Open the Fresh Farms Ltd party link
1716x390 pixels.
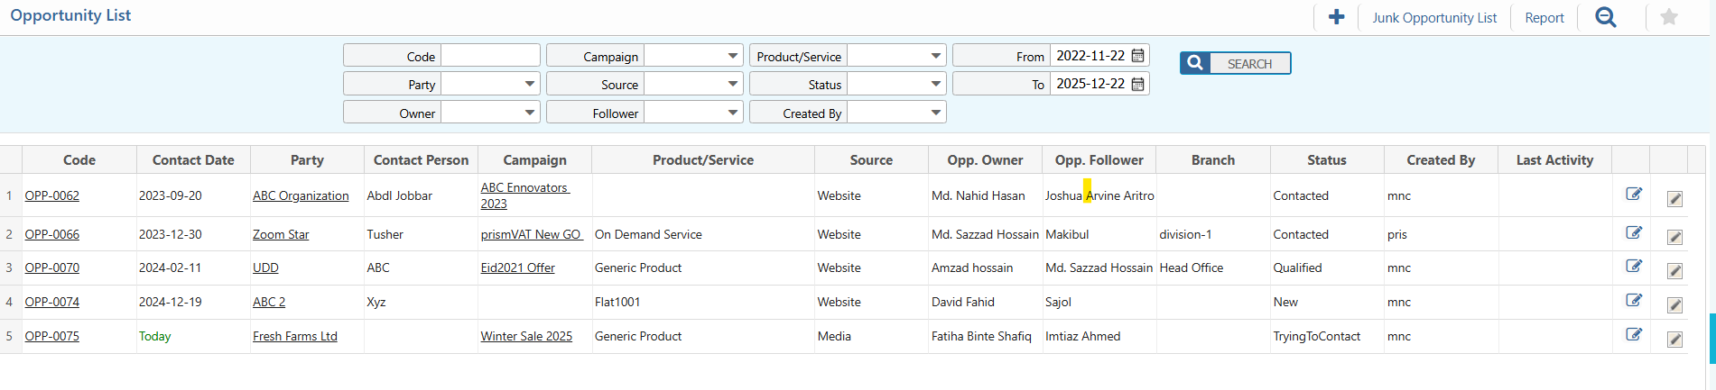tap(294, 336)
